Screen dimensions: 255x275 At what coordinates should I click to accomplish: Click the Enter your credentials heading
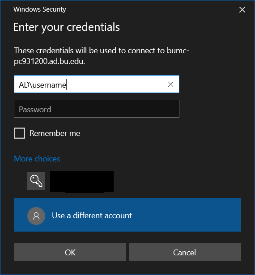click(x=66, y=27)
